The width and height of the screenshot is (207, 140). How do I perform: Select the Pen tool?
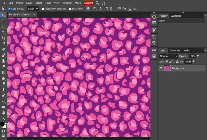pyautogui.click(x=3, y=95)
